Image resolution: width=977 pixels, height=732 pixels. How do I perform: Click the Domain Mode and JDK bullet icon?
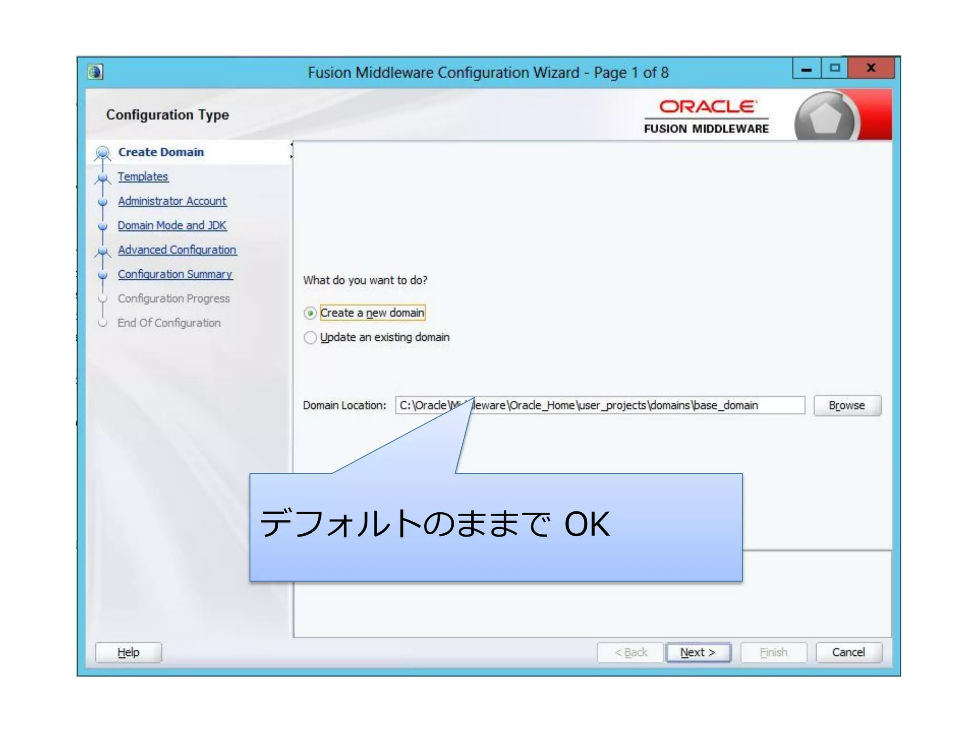click(103, 226)
